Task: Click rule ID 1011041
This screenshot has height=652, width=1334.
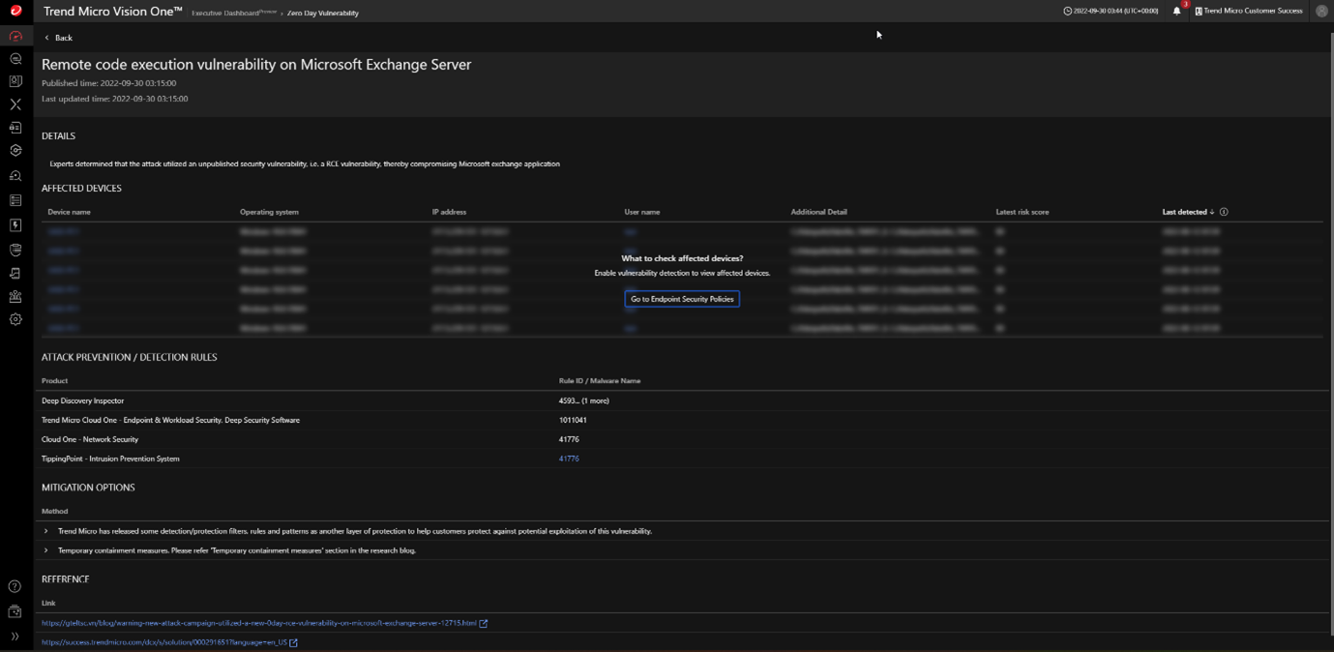Action: point(573,420)
